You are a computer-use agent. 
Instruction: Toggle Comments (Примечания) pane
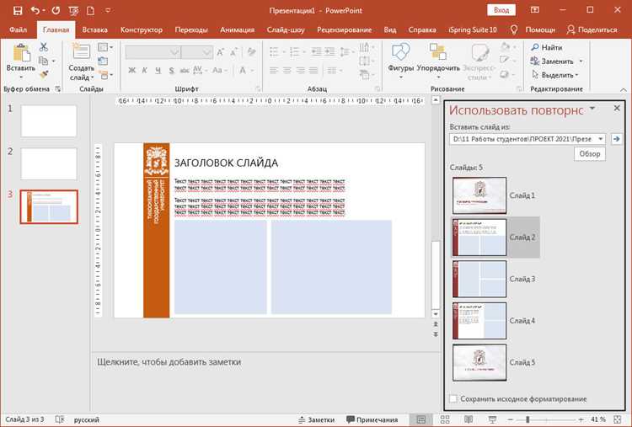[372, 419]
